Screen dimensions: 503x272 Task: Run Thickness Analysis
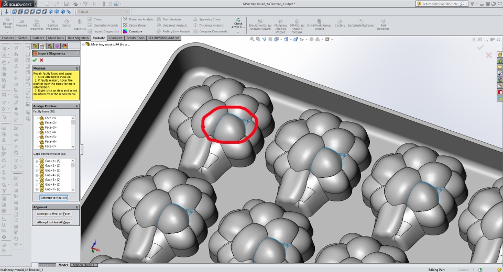tap(209, 25)
